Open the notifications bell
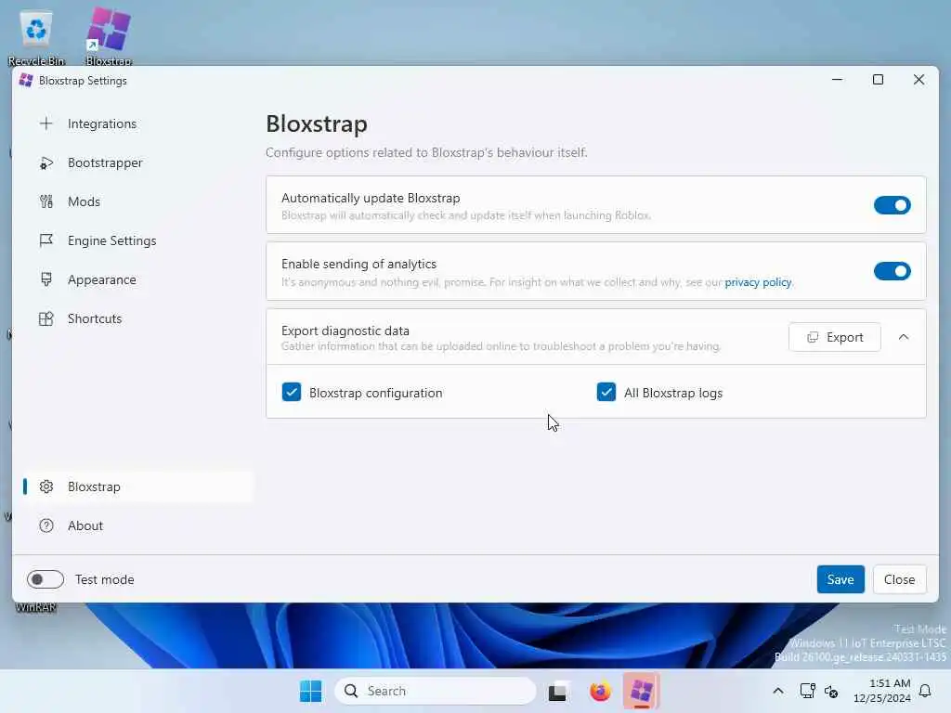The height and width of the screenshot is (713, 951). (925, 691)
